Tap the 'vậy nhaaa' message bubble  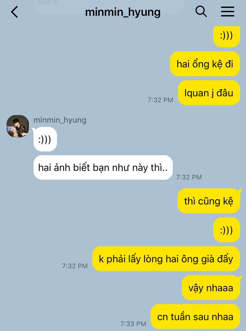pyautogui.click(x=211, y=288)
